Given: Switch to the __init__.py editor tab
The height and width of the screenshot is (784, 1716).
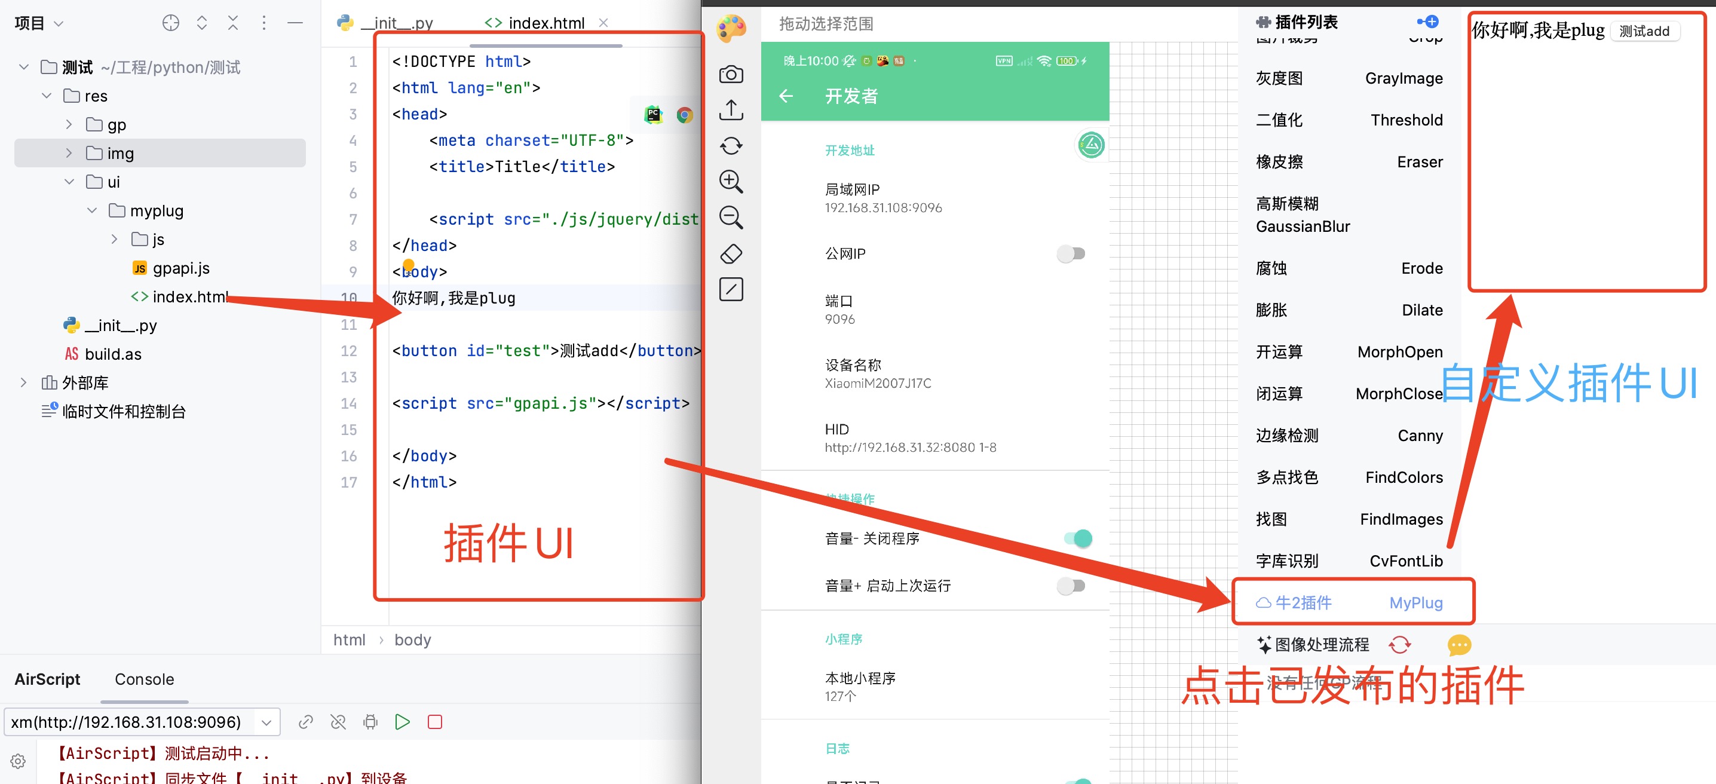Looking at the screenshot, I should click(x=385, y=23).
